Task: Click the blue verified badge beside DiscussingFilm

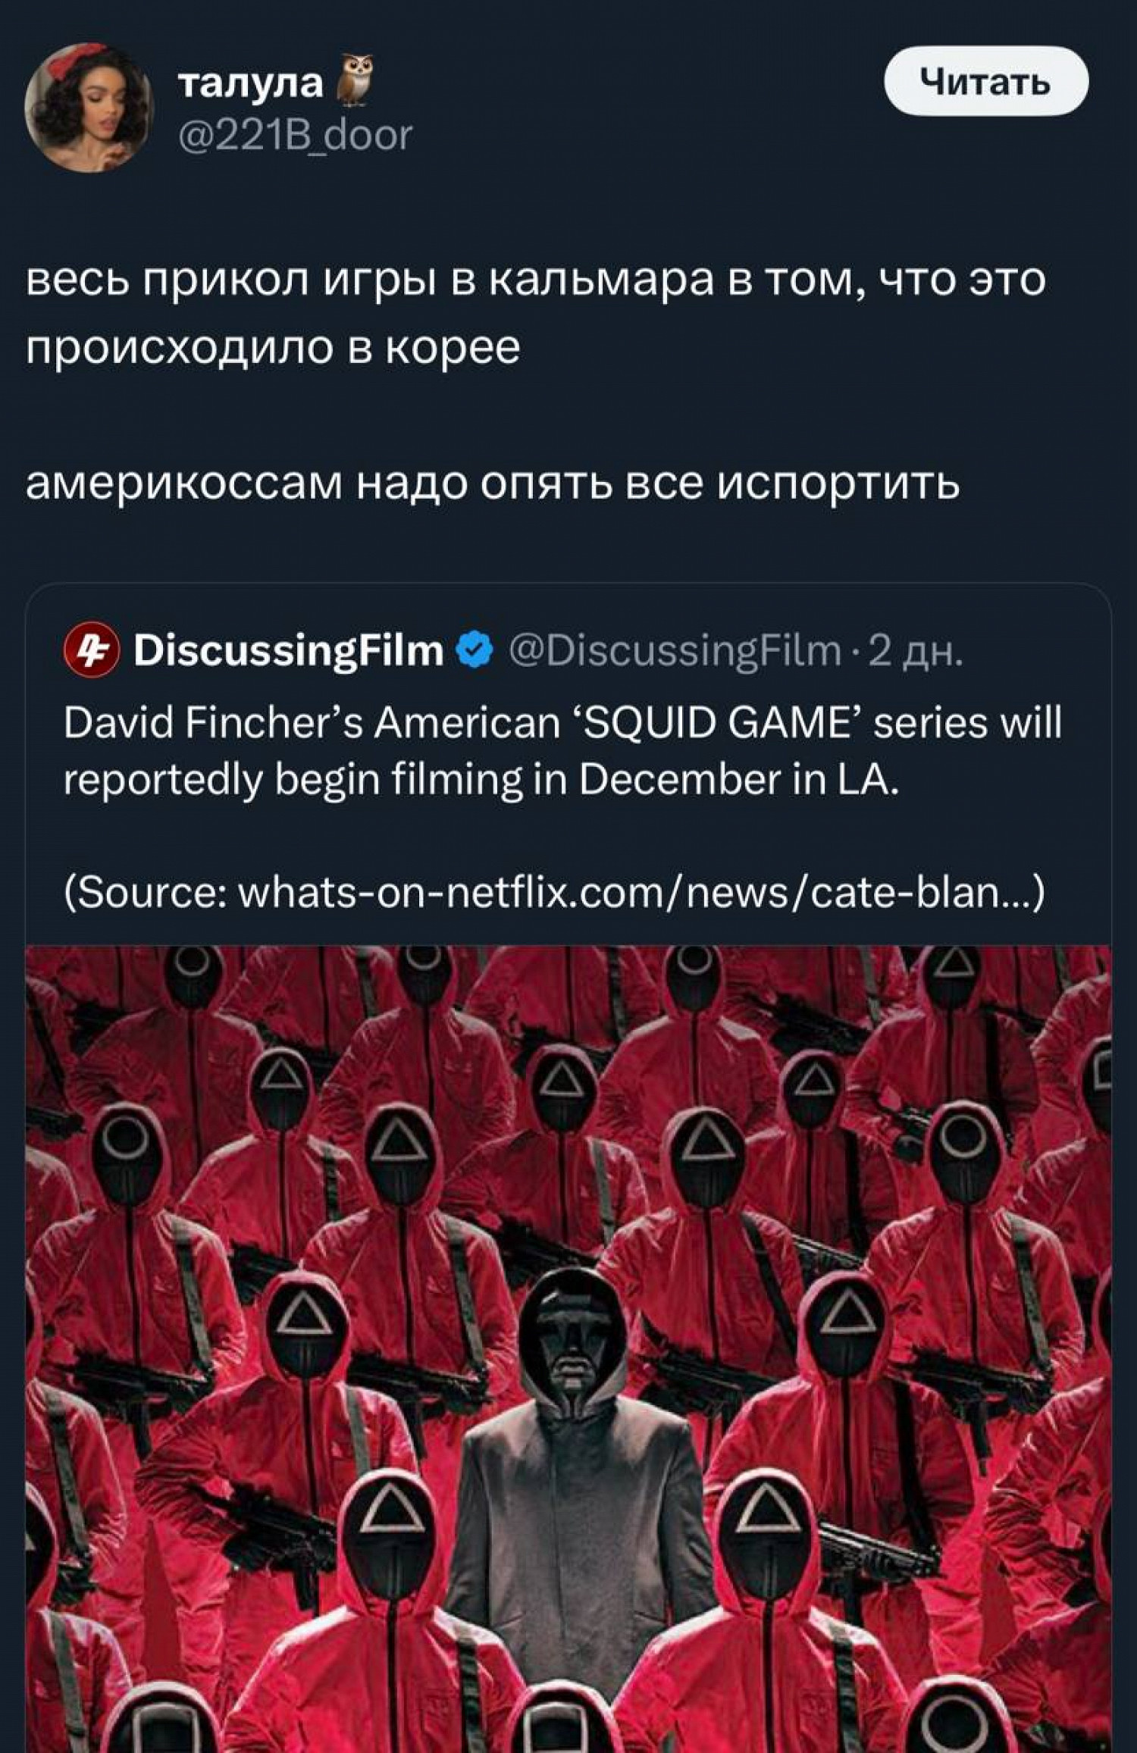Action: 475,651
